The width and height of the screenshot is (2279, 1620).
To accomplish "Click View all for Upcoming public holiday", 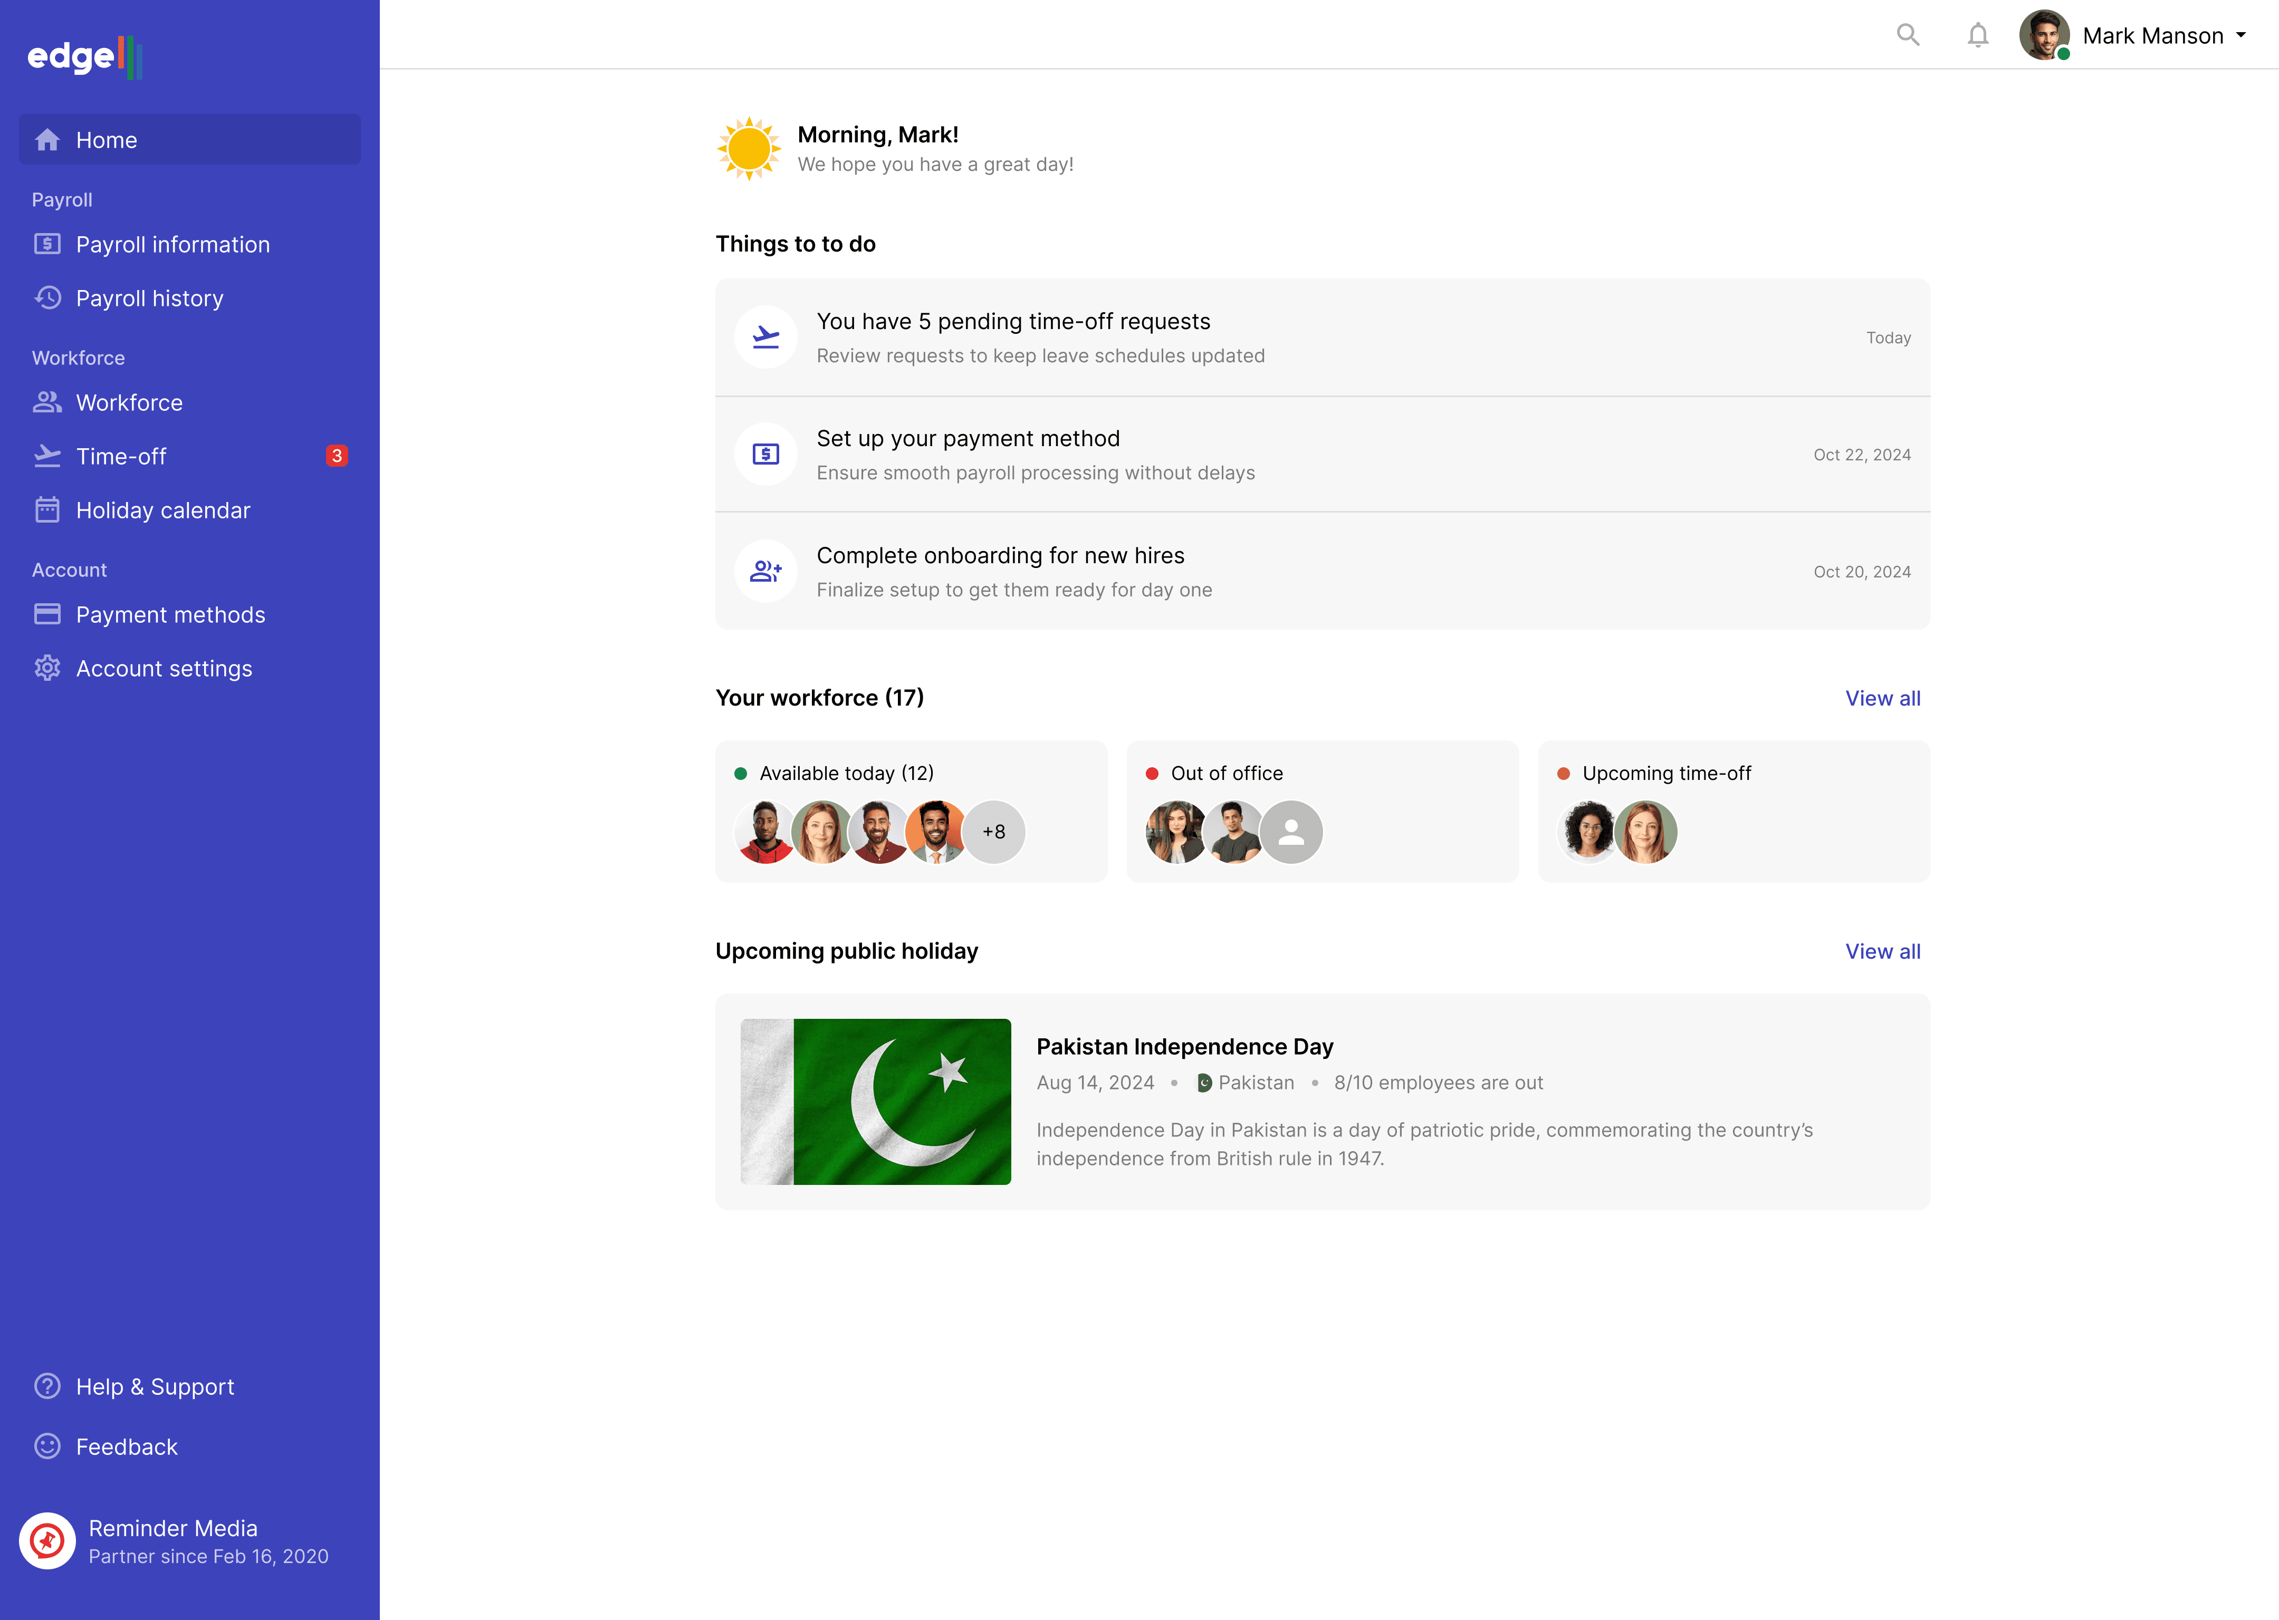I will (x=1882, y=952).
